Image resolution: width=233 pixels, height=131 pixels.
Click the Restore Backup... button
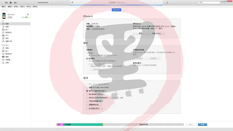[154, 59]
